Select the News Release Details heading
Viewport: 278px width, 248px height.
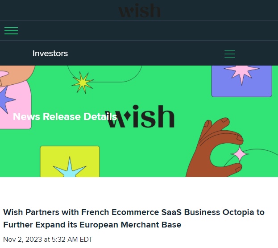pos(65,116)
